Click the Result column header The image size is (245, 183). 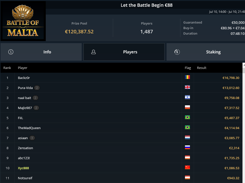pos(202,68)
